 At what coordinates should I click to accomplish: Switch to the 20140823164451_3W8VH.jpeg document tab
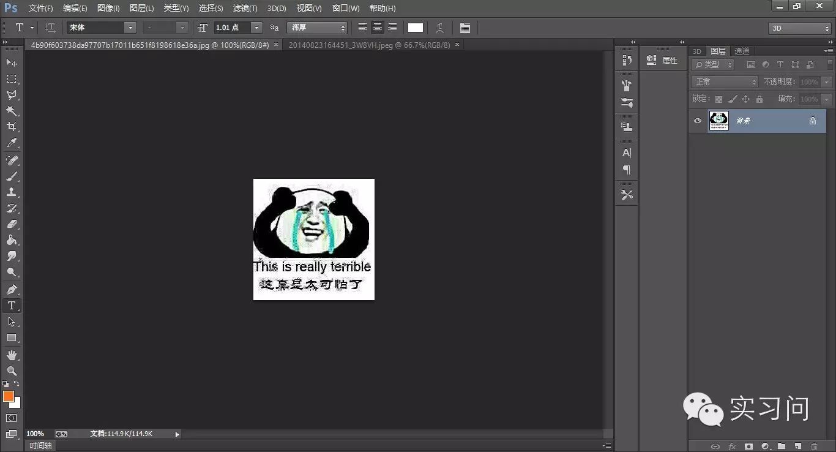(x=369, y=45)
